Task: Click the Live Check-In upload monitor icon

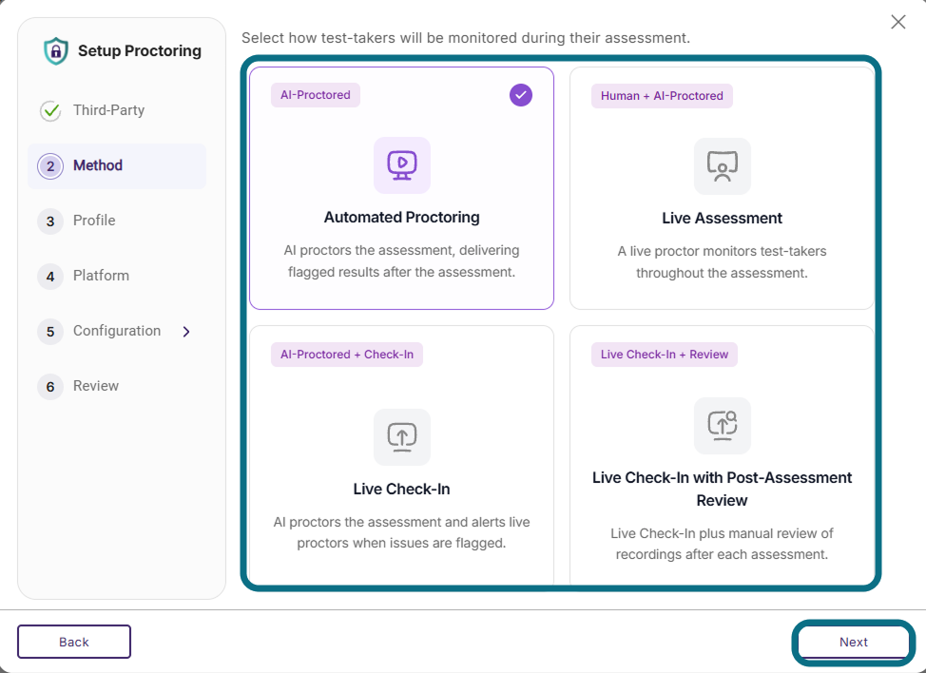Action: [402, 437]
